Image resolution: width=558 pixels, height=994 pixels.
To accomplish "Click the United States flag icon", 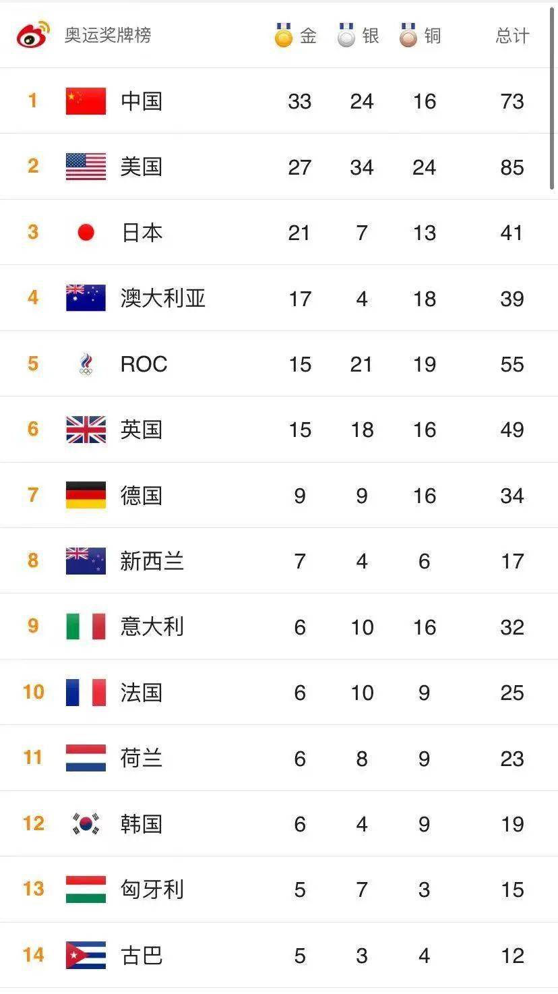I will (x=86, y=167).
